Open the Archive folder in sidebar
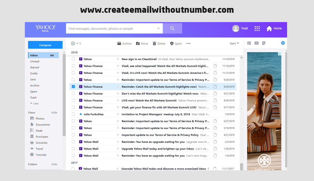 point(35,86)
